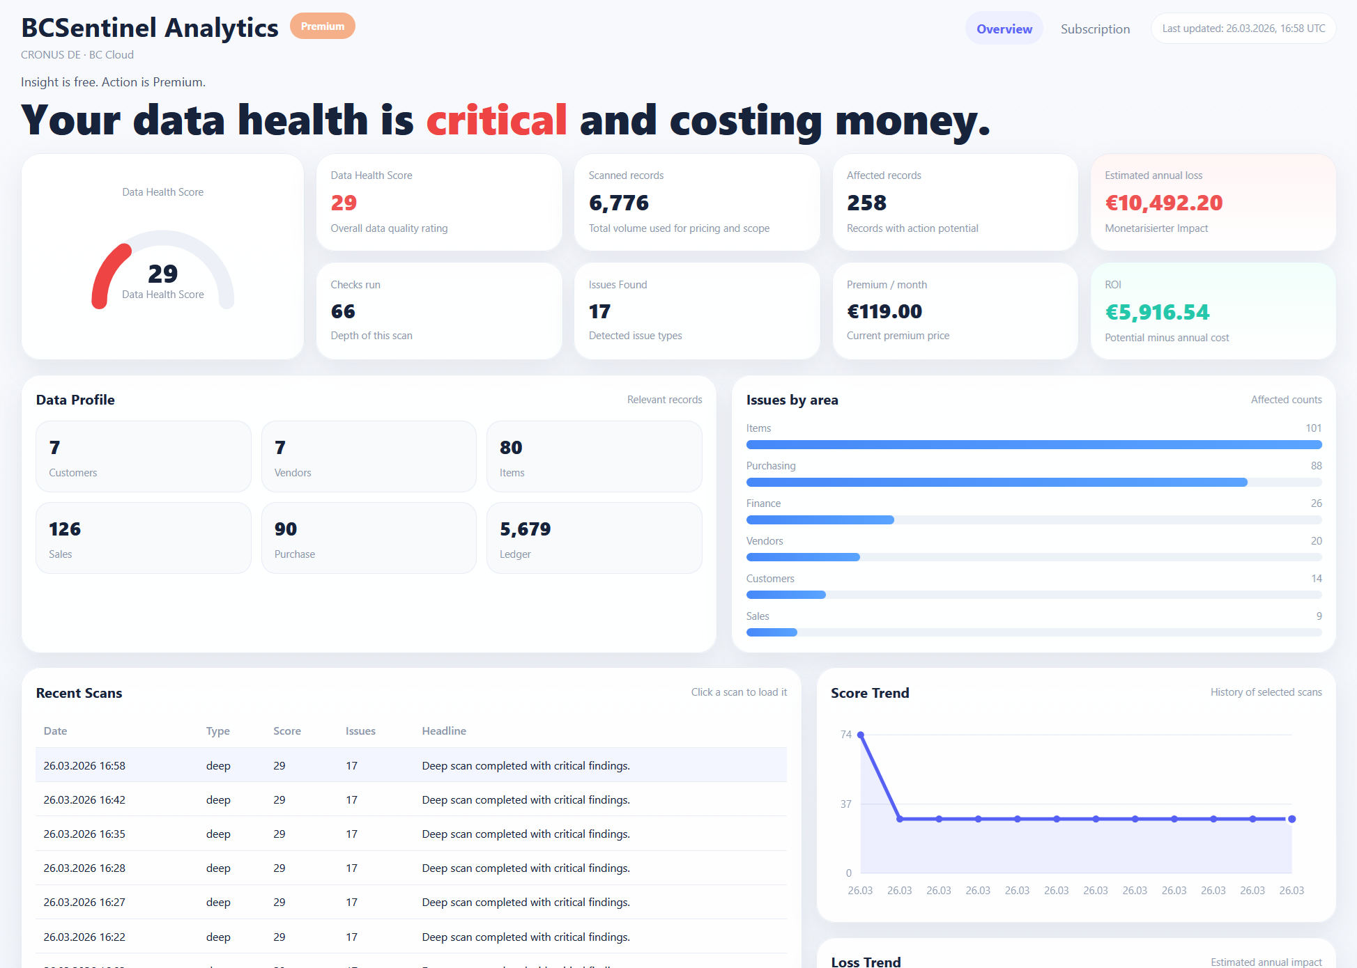Switch to the Subscription tab
Viewport: 1357px width, 968px height.
(1095, 29)
